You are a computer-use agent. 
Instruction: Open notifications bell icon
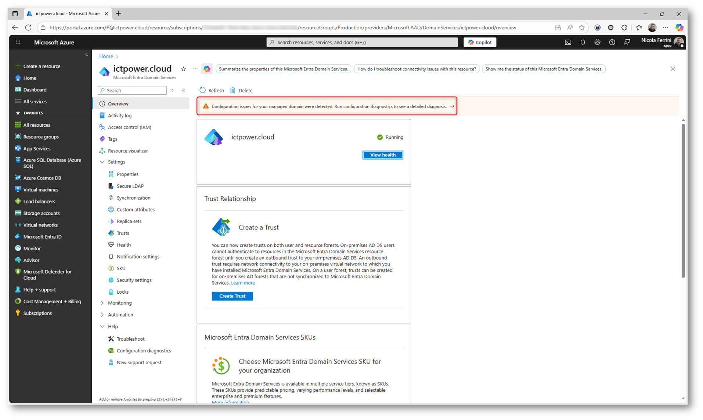pos(583,42)
